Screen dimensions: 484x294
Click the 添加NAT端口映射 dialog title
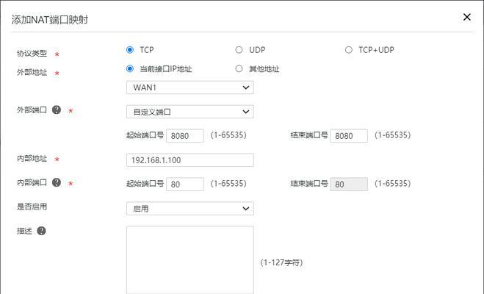pyautogui.click(x=50, y=19)
